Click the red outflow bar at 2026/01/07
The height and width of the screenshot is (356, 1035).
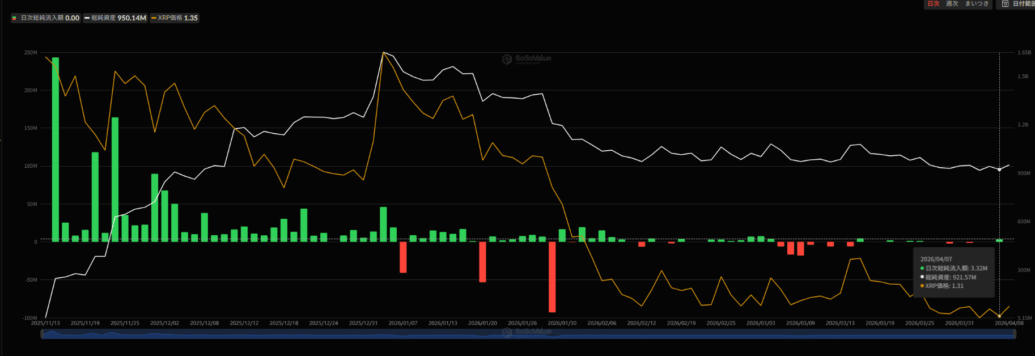click(403, 257)
